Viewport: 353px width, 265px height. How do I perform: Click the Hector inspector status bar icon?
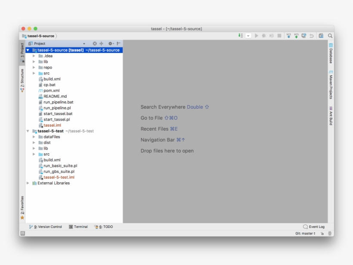pyautogui.click(x=330, y=234)
